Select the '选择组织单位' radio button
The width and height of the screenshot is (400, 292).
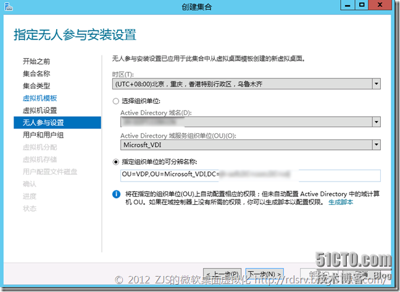116,101
